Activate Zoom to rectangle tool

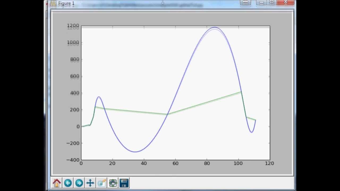click(x=102, y=183)
